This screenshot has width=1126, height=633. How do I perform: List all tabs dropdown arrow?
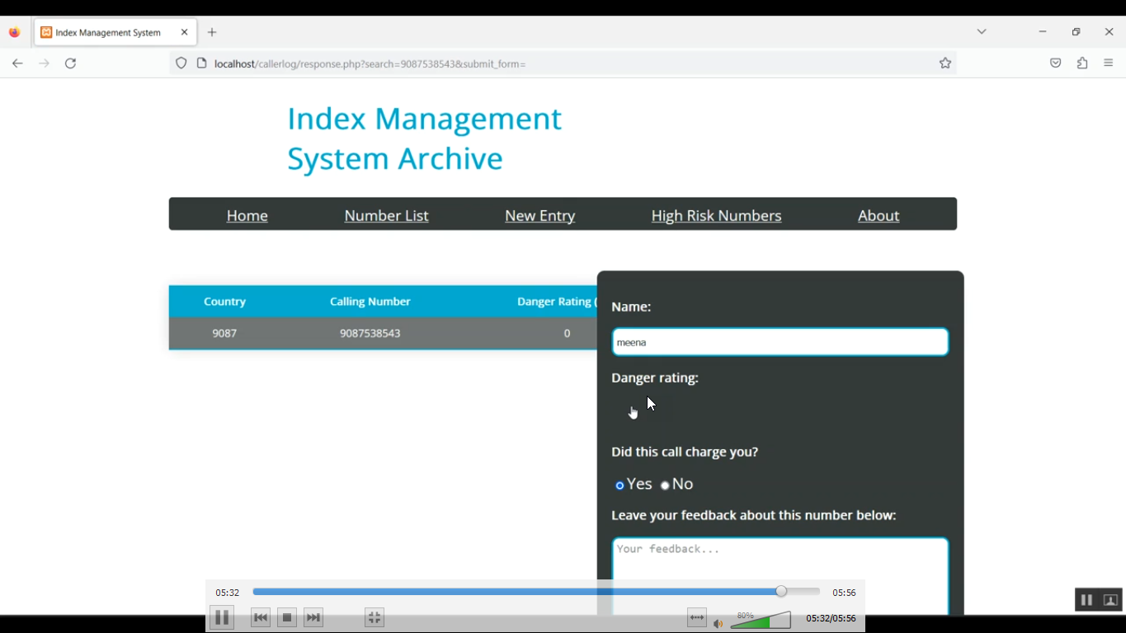click(x=982, y=32)
